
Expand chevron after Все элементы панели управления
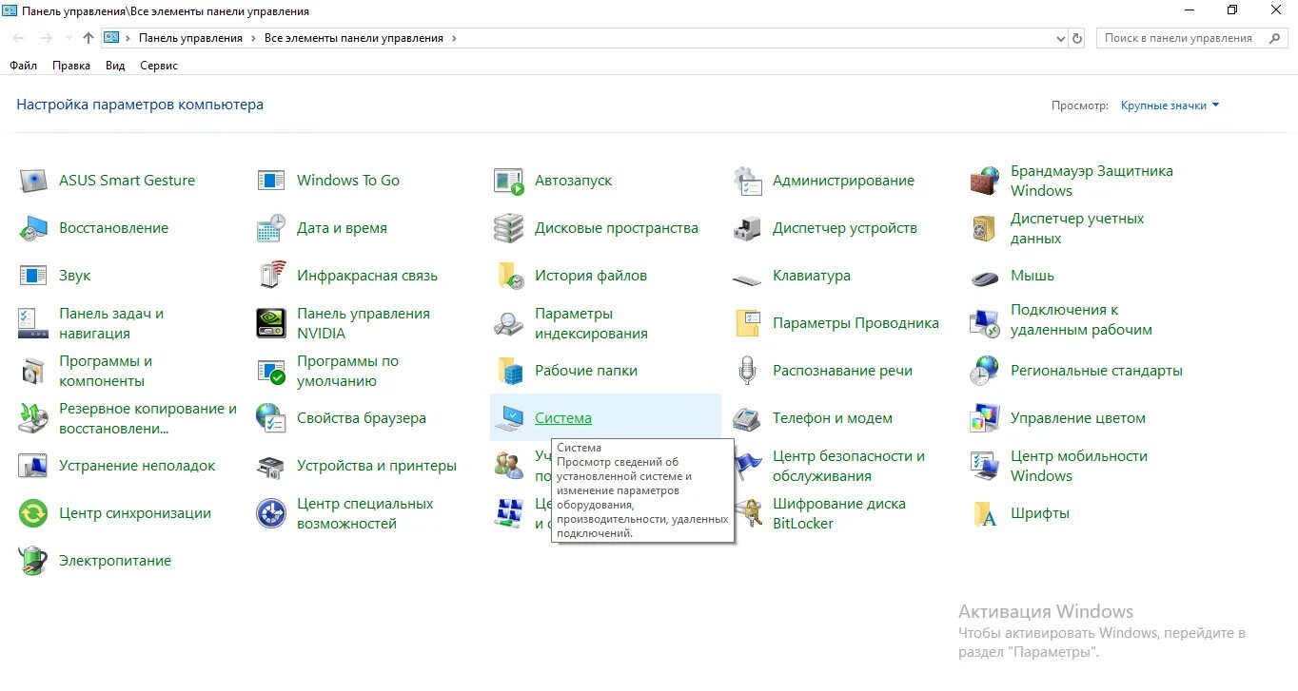(x=454, y=38)
